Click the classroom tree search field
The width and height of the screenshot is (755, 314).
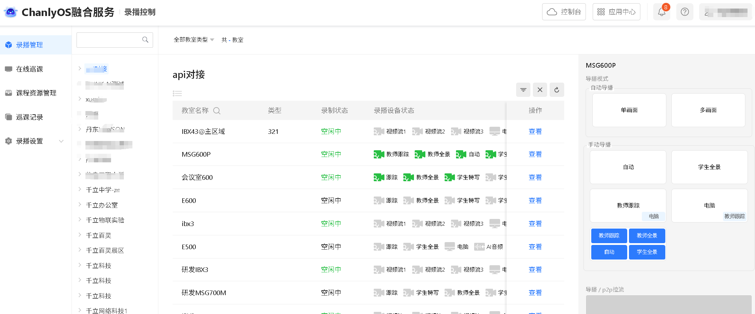coord(110,40)
